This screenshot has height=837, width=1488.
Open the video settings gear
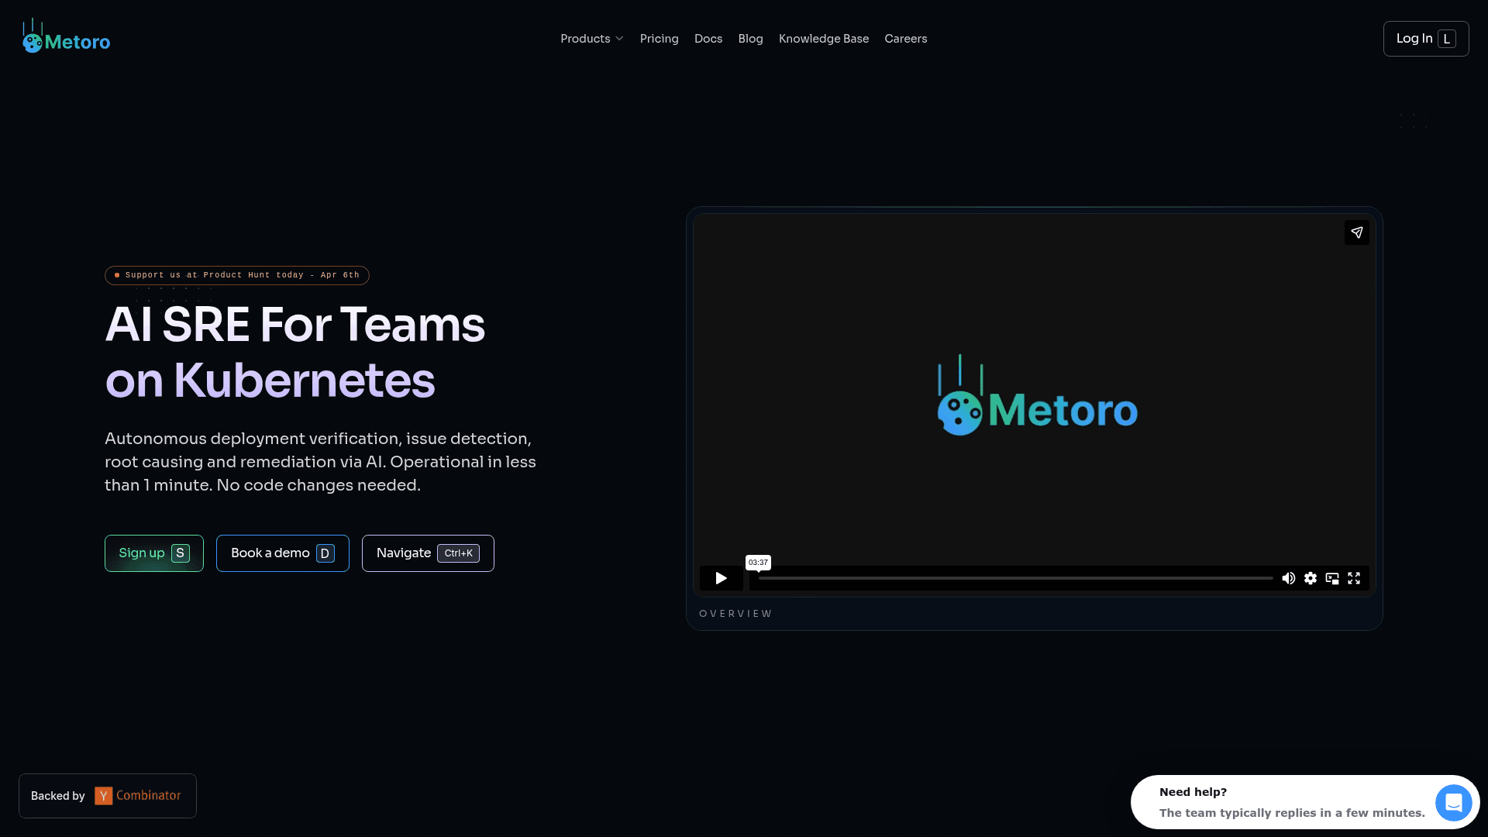(1311, 577)
